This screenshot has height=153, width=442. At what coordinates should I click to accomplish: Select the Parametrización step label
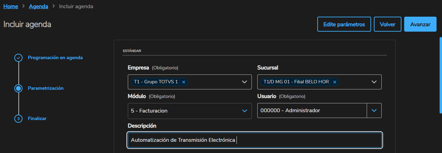pos(46,88)
